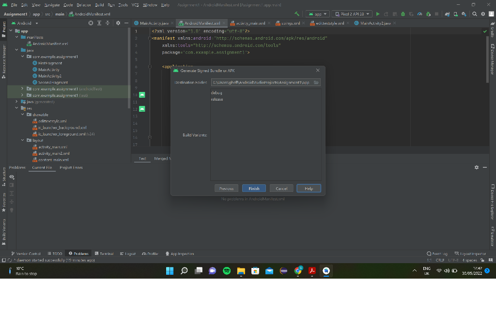Open the Refactor menu

(x=83, y=5)
